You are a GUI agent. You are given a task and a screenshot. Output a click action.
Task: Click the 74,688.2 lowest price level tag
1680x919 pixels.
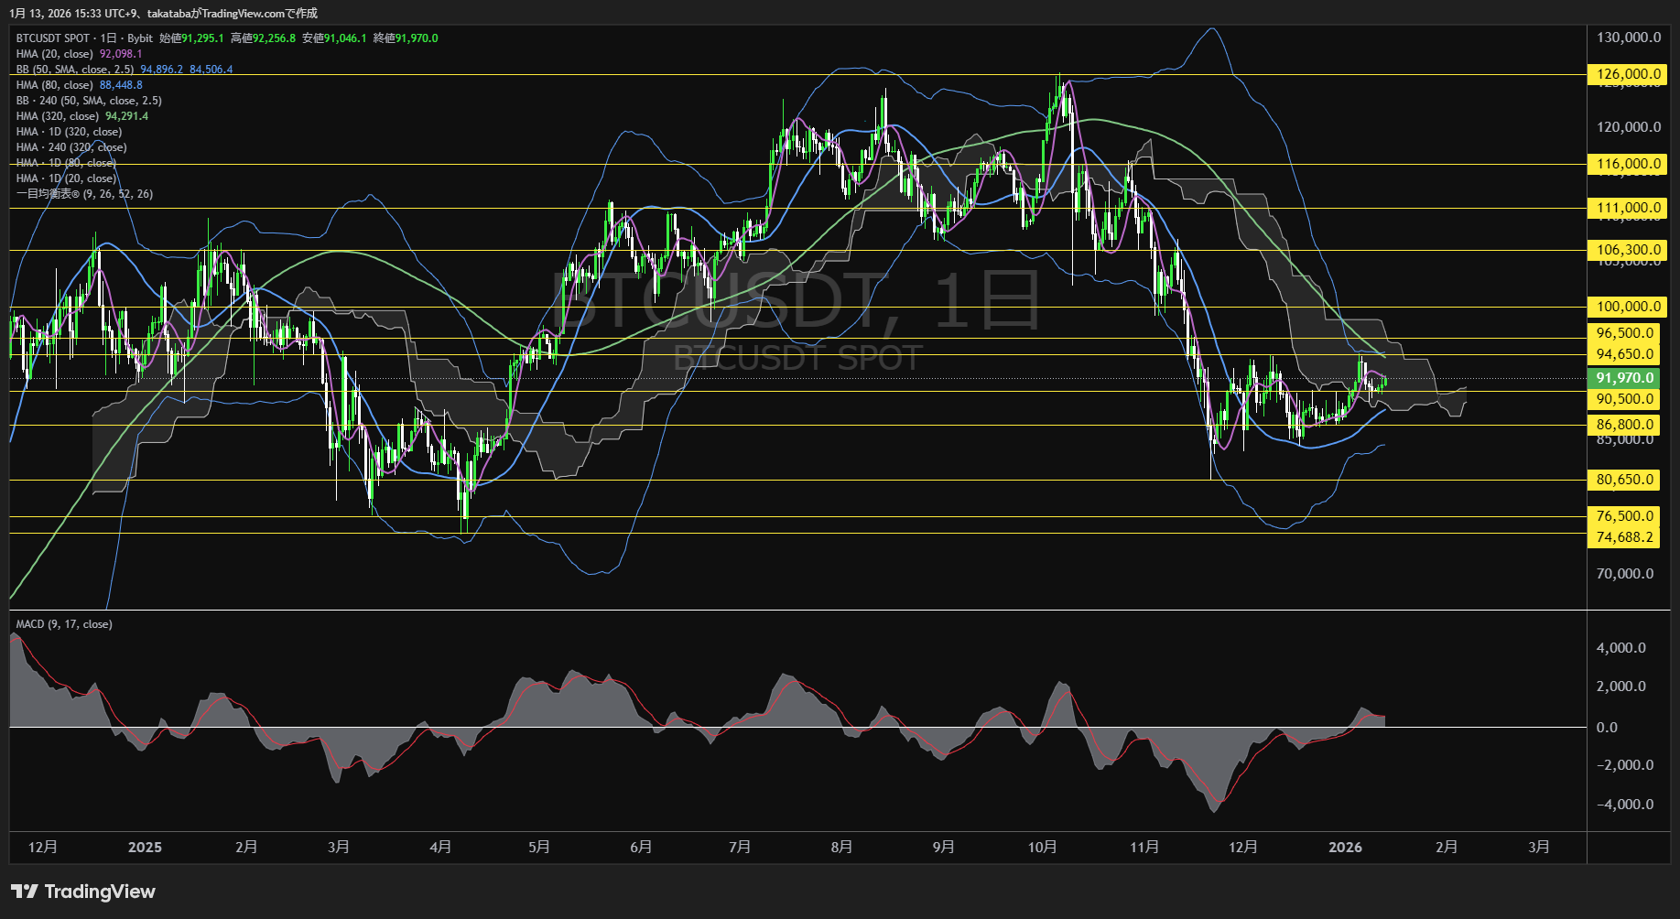pyautogui.click(x=1624, y=537)
